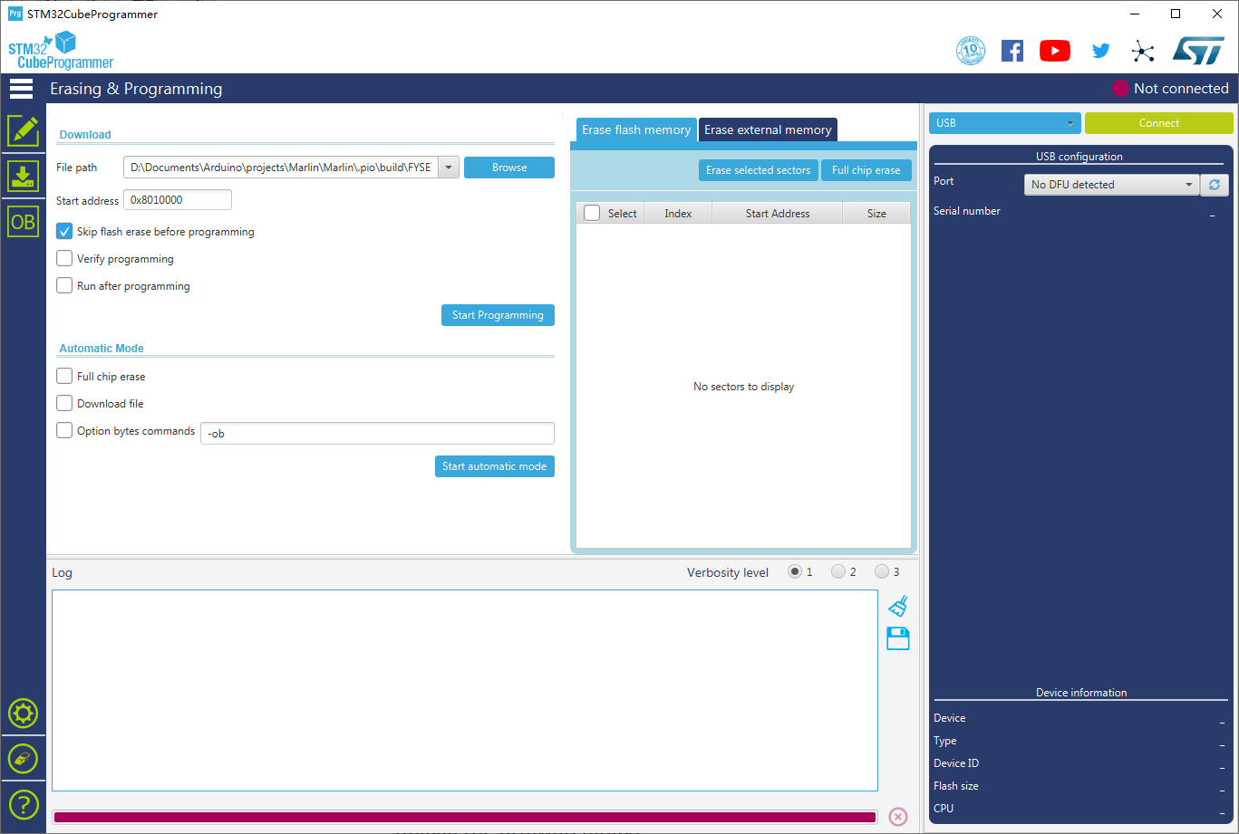Open the hamburger menu

21,88
